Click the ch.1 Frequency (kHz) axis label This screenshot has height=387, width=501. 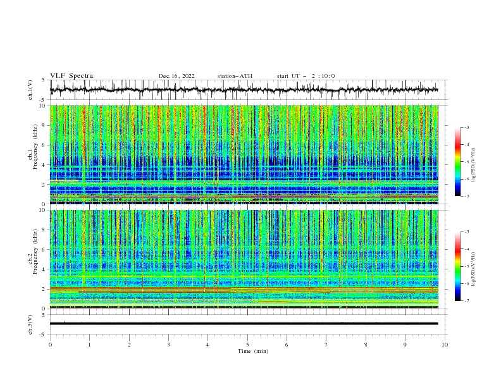(x=35, y=154)
